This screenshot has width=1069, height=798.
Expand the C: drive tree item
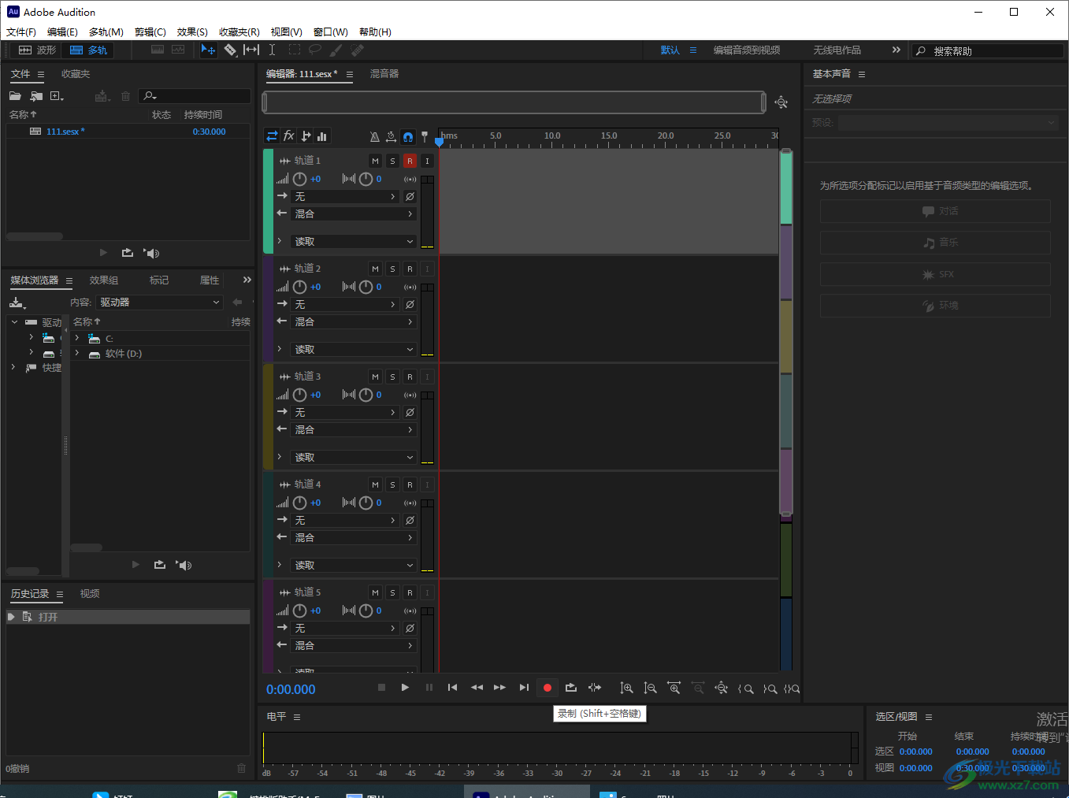77,338
